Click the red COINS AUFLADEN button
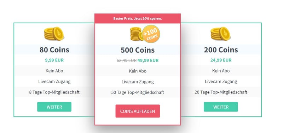 click(x=138, y=111)
